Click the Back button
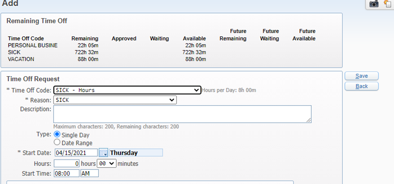394x184 pixels. click(362, 86)
